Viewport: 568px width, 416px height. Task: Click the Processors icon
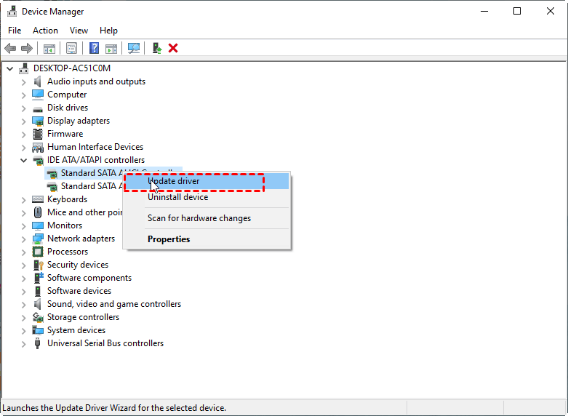[38, 252]
